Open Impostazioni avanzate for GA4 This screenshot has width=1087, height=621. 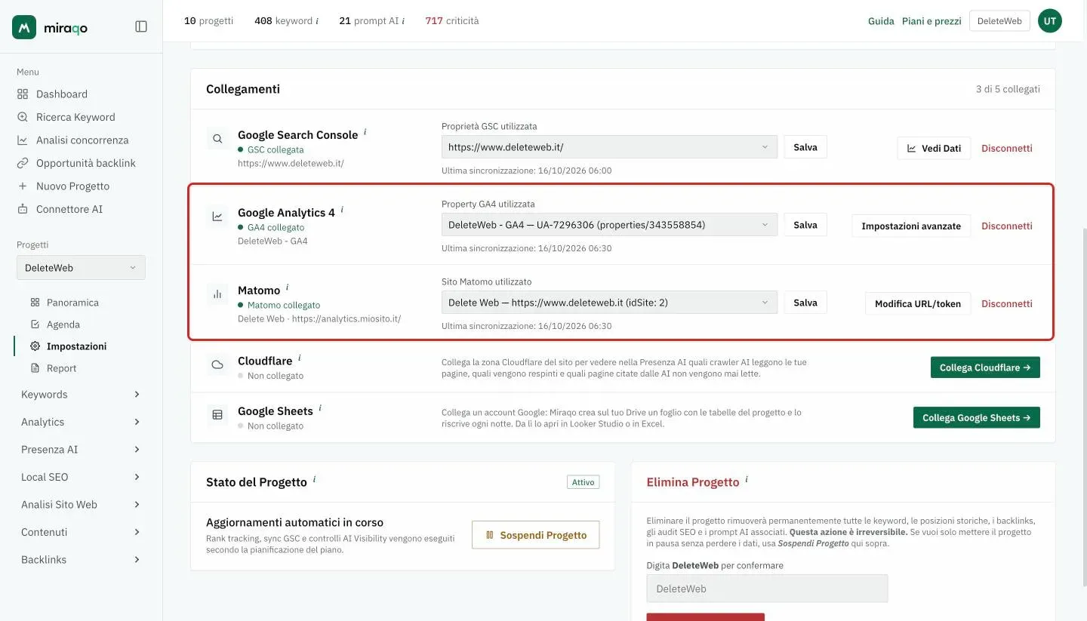(x=911, y=226)
